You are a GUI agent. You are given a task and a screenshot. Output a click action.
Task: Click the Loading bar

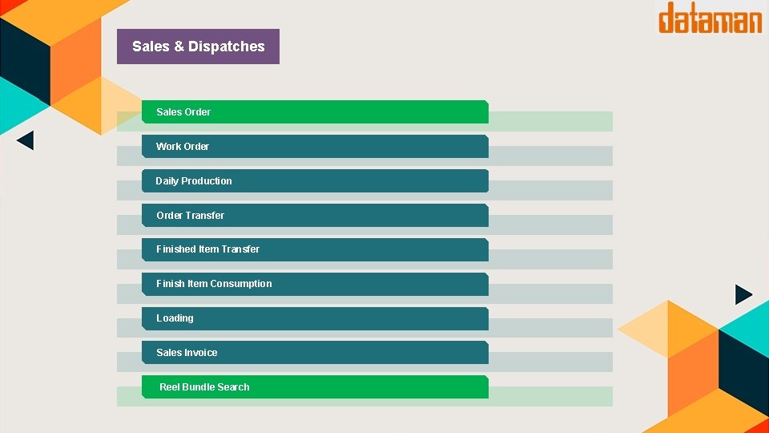tap(315, 318)
